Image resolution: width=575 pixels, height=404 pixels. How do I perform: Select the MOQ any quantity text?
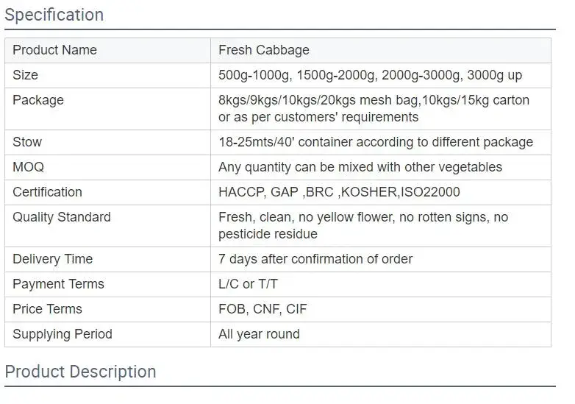point(360,167)
